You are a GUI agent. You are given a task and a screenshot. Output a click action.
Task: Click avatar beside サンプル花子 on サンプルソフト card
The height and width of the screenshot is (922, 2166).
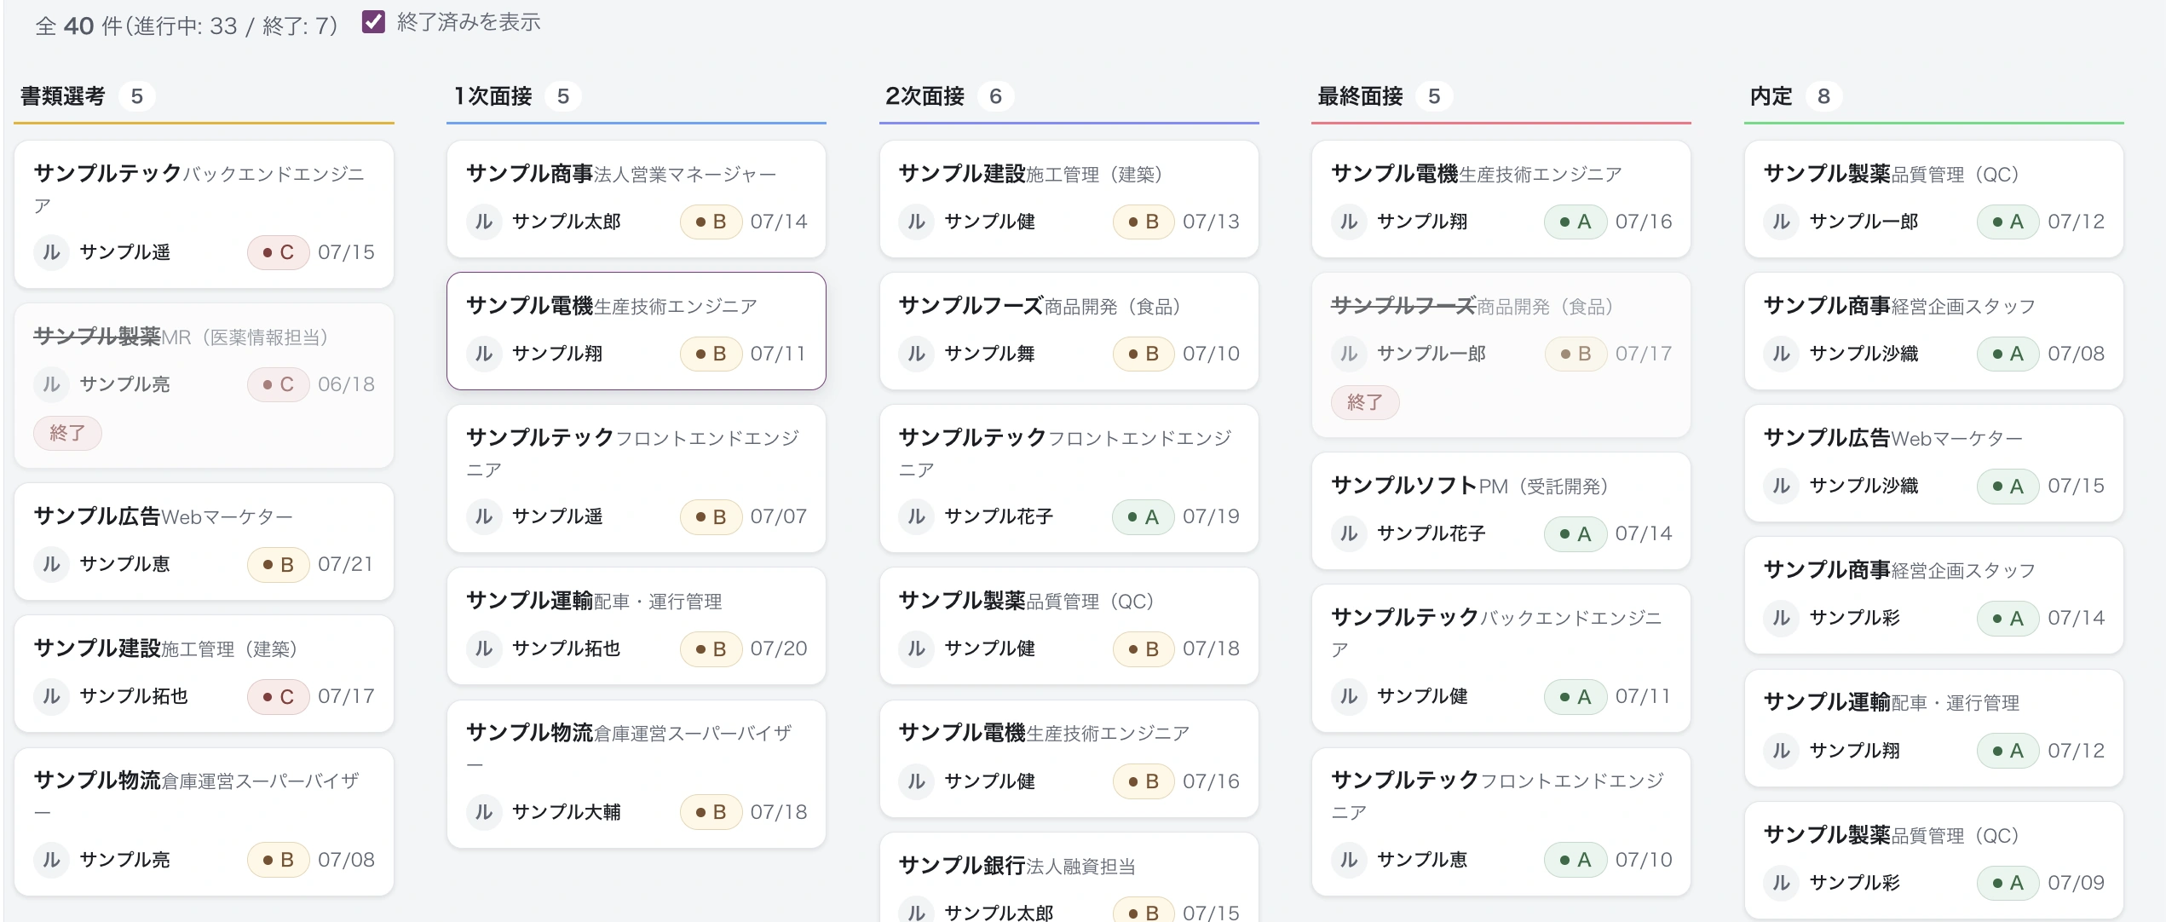(1349, 533)
